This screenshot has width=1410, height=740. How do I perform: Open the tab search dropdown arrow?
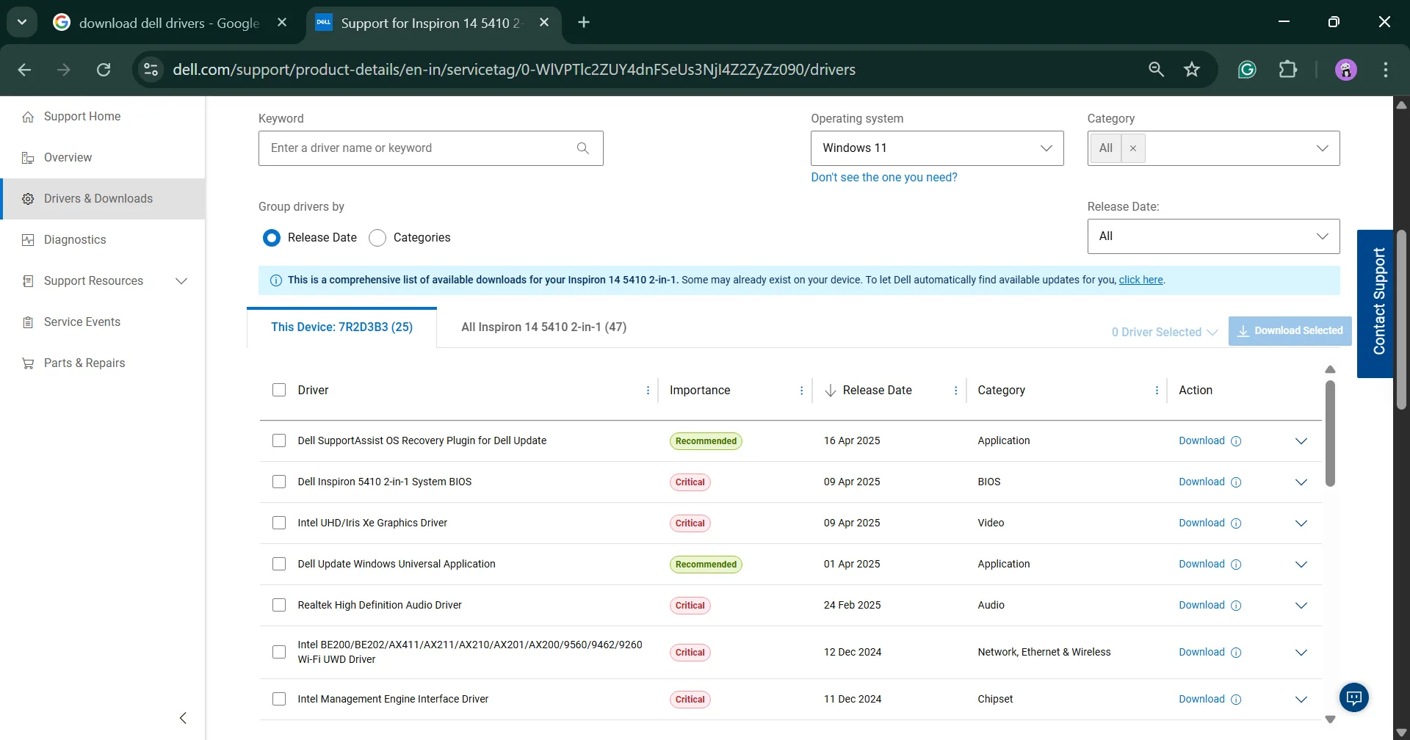(22, 23)
